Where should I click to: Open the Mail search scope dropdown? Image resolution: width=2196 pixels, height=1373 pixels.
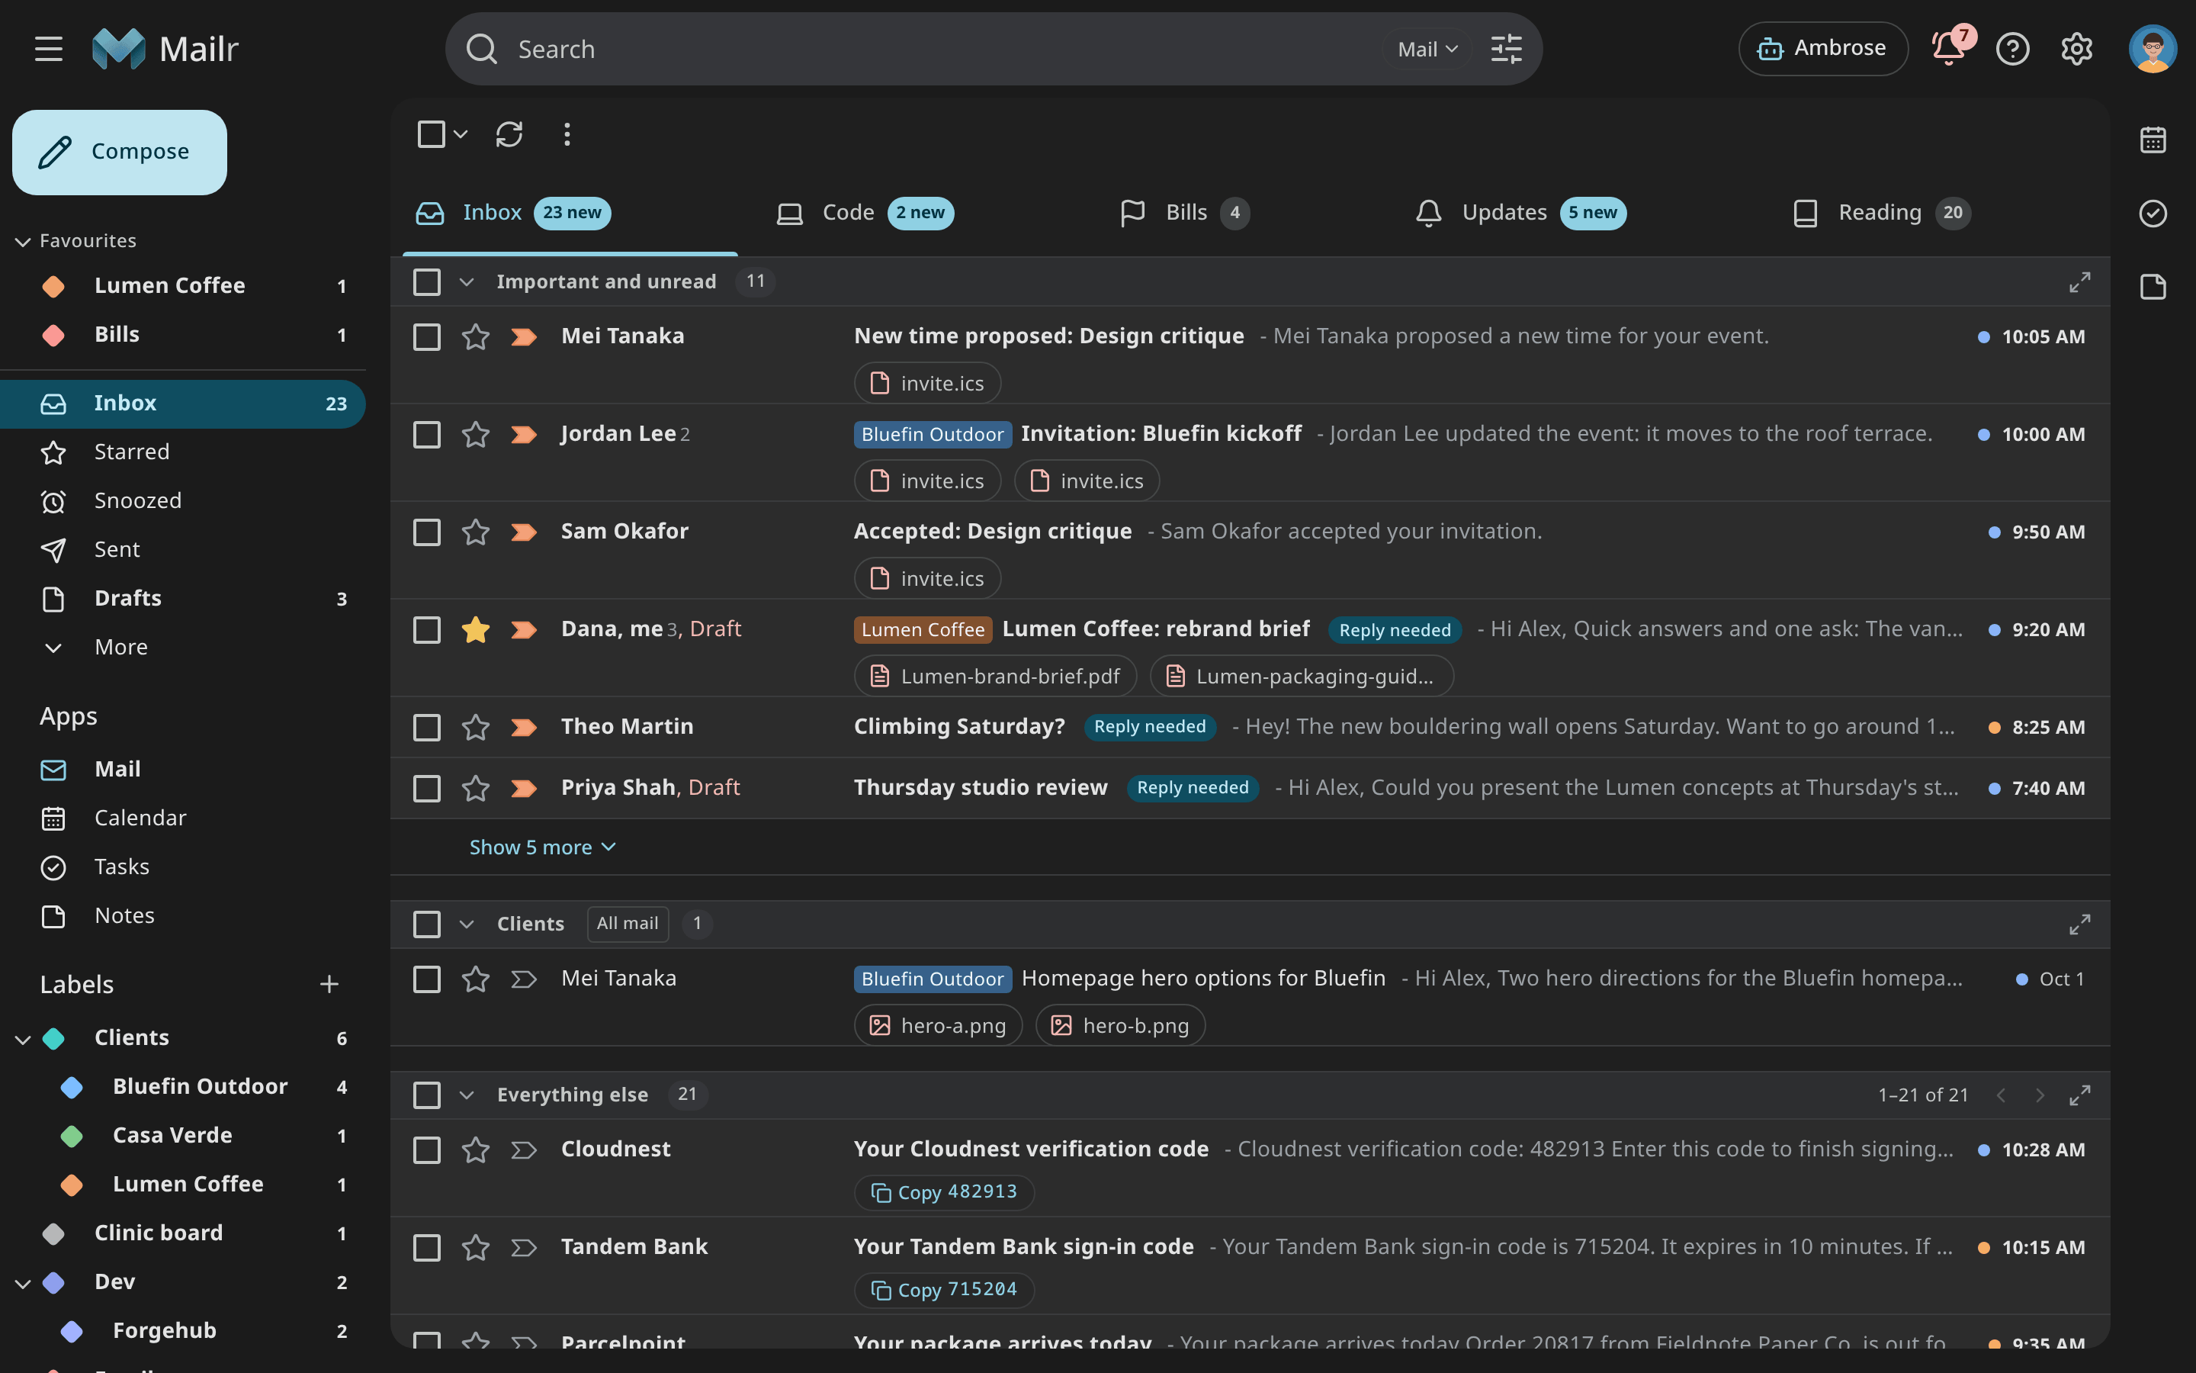(x=1427, y=49)
